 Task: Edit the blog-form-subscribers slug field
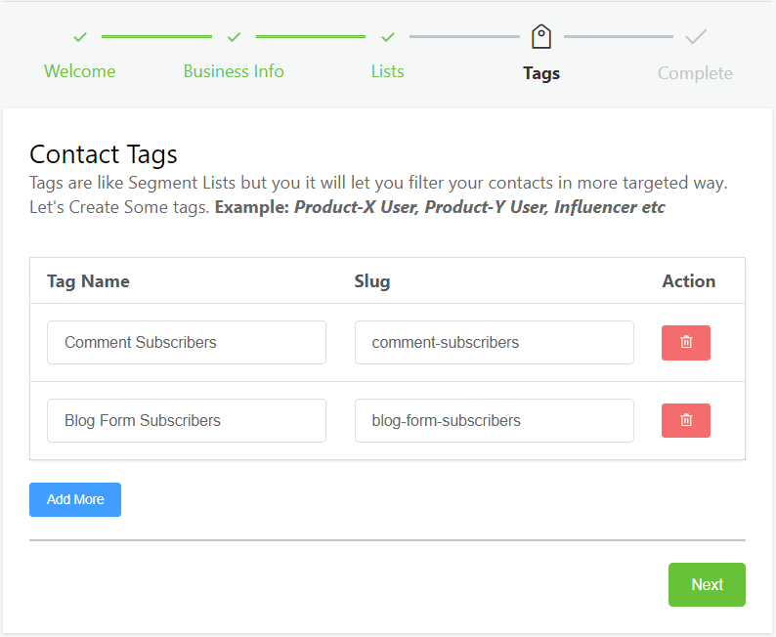pos(494,421)
